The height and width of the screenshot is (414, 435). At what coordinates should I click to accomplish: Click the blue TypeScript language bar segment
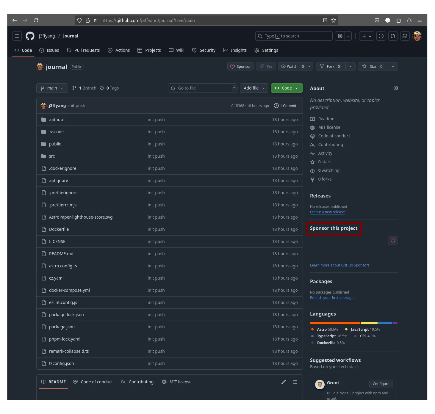tap(385, 323)
